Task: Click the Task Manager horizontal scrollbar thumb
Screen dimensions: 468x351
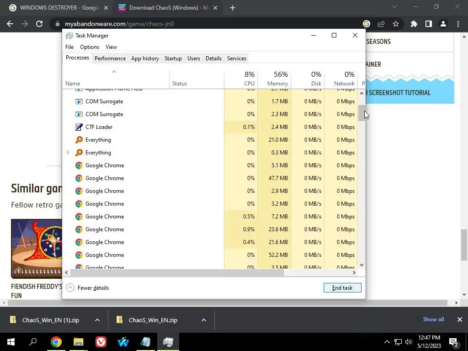Action: point(177,272)
